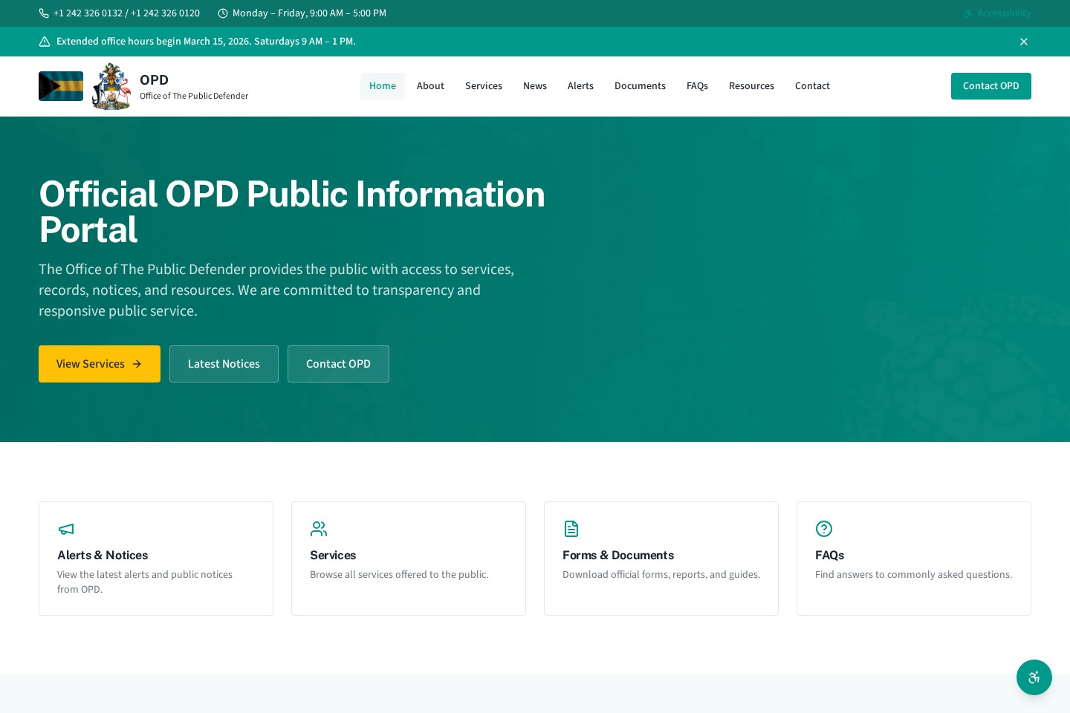
Task: Click the Bahamas flag logo
Action: pyautogui.click(x=61, y=86)
